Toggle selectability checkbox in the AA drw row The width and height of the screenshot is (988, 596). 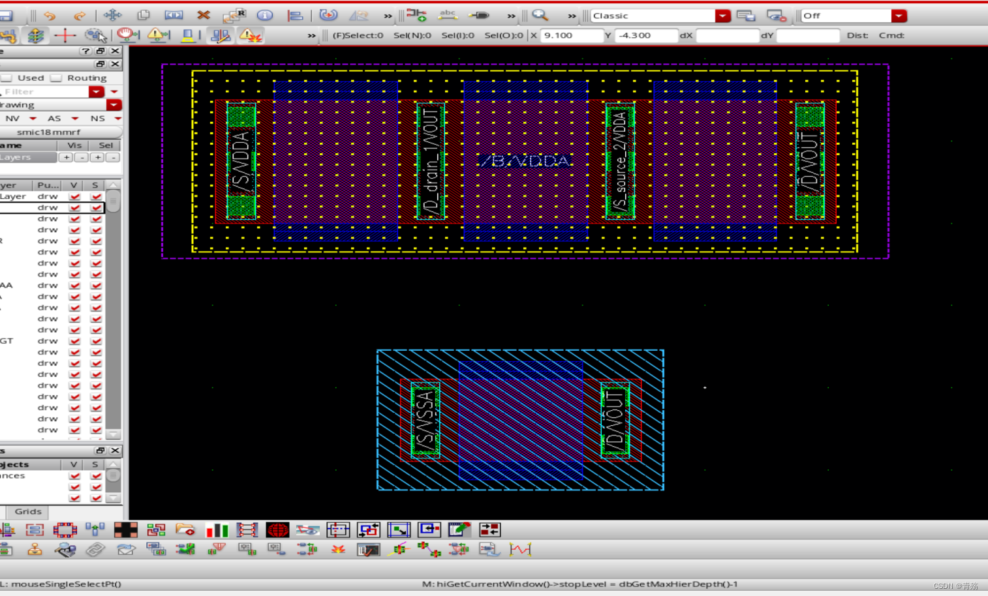pos(97,285)
